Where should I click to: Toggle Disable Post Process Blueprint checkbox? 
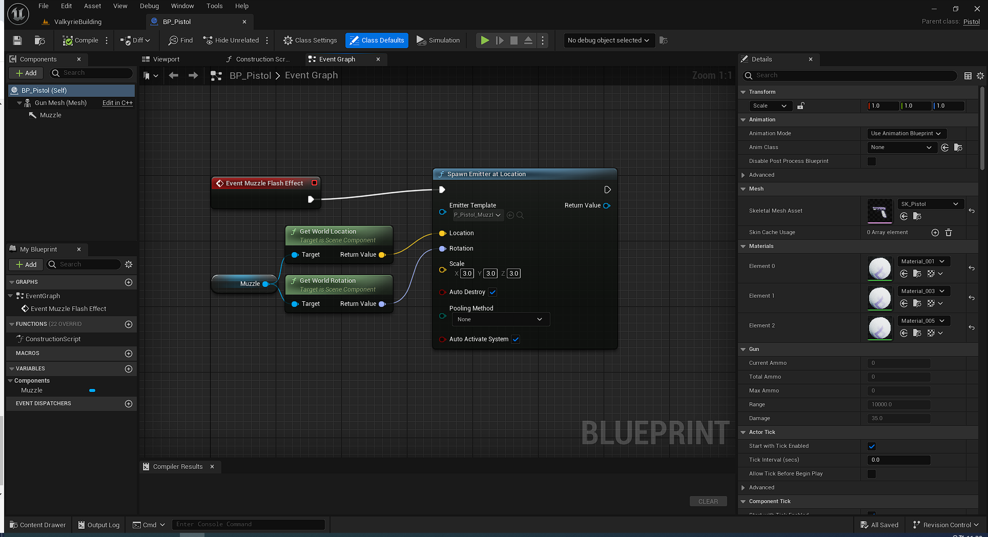[x=872, y=161]
